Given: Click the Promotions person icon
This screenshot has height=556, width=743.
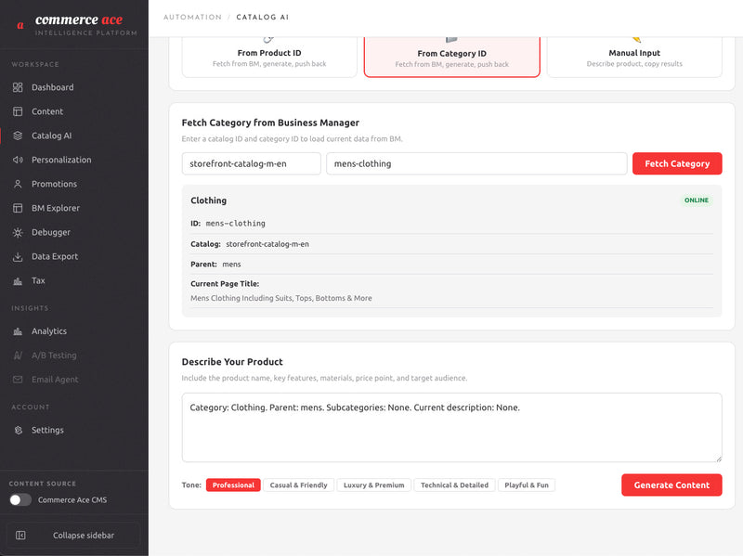Looking at the screenshot, I should pos(18,184).
